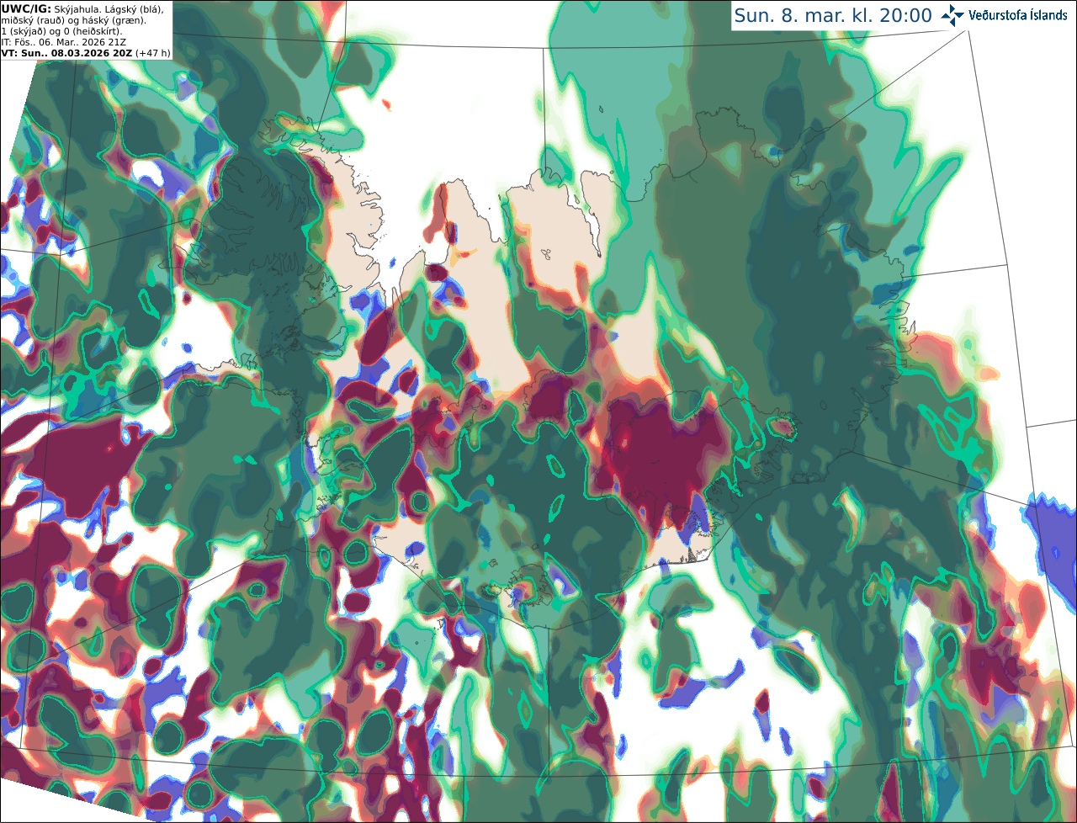
Task: Click the 'Sun. 8. mar. kl. 20:00' timestamp
Action: click(833, 16)
